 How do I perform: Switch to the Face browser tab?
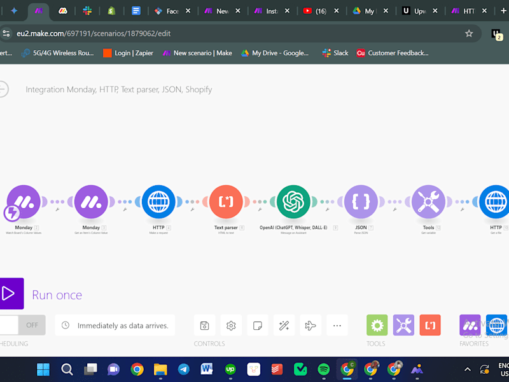point(172,11)
